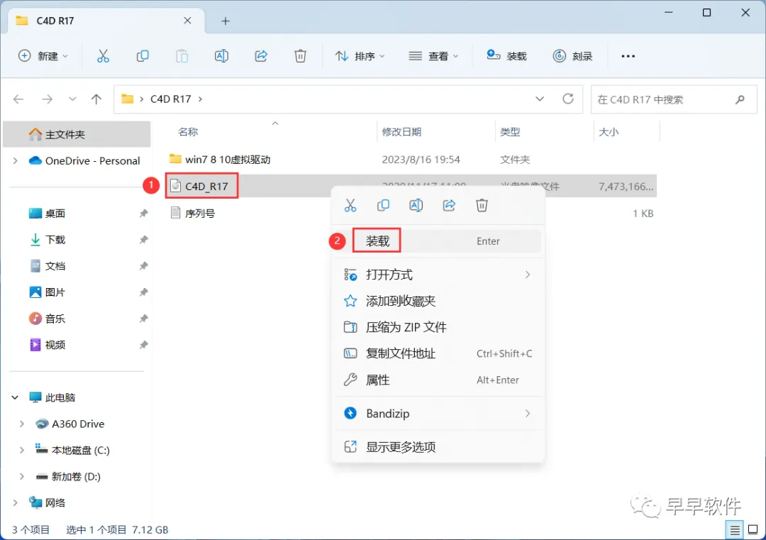This screenshot has height=540, width=766.
Task: Click the 在 C4D R17 中搜索 search box
Action: pos(674,99)
